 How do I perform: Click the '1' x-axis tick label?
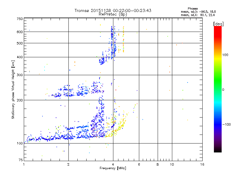pyautogui.click(x=24, y=164)
